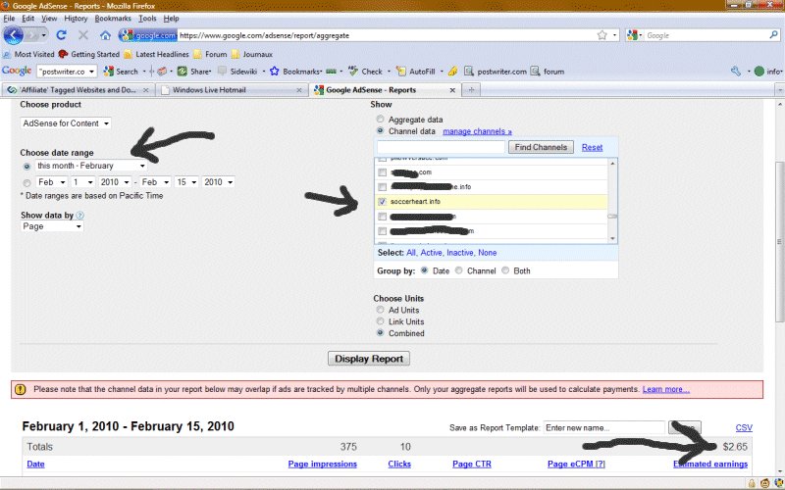Click the spell Check toolbar button
Screen dimensions: 785x490
click(365, 72)
